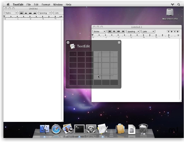Align text right in the Untitled 2 window

(x=123, y=31)
